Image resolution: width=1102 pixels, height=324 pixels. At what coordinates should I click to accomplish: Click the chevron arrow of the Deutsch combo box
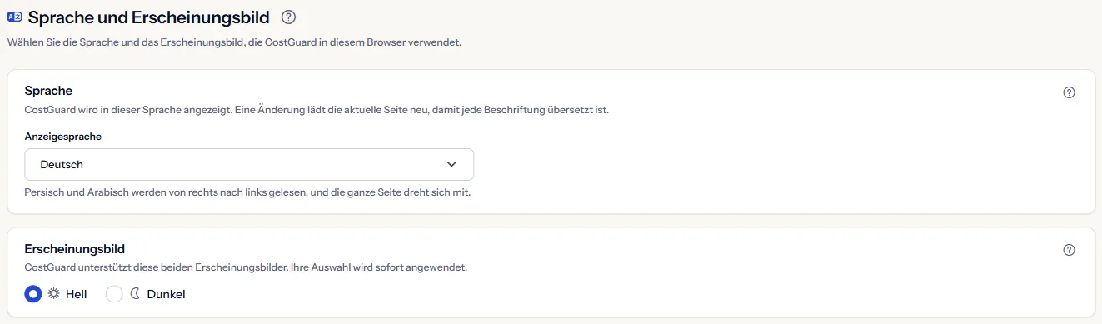coord(451,164)
